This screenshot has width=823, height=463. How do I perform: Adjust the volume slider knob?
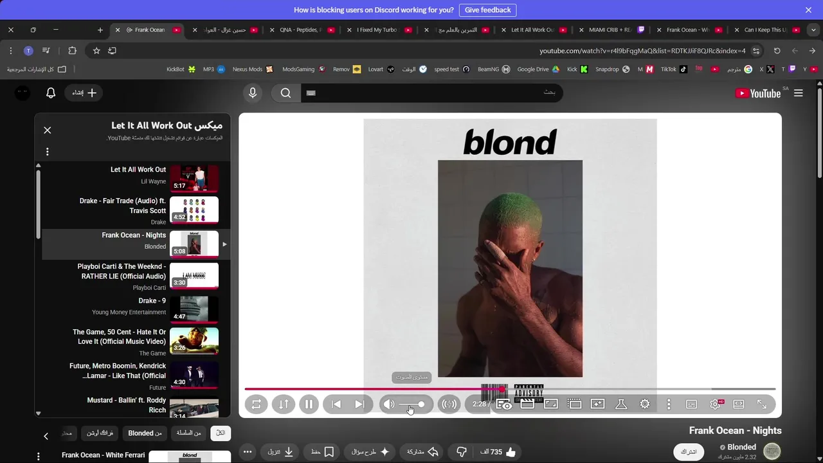tap(421, 404)
